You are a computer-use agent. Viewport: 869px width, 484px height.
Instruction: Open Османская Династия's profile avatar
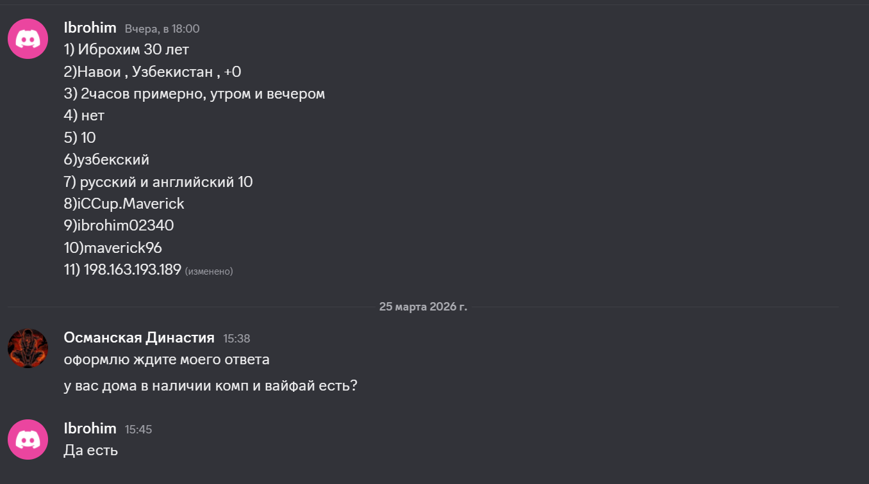(28, 348)
